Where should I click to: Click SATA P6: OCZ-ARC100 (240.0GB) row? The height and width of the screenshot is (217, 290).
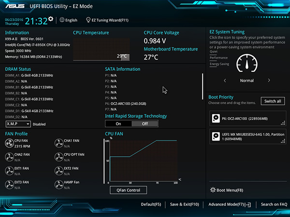click(x=126, y=104)
